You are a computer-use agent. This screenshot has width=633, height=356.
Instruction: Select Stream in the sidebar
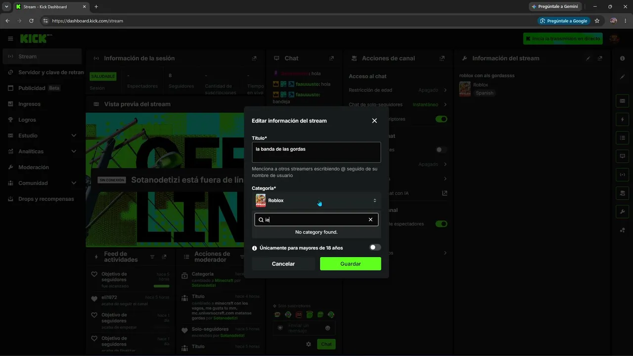(42, 56)
